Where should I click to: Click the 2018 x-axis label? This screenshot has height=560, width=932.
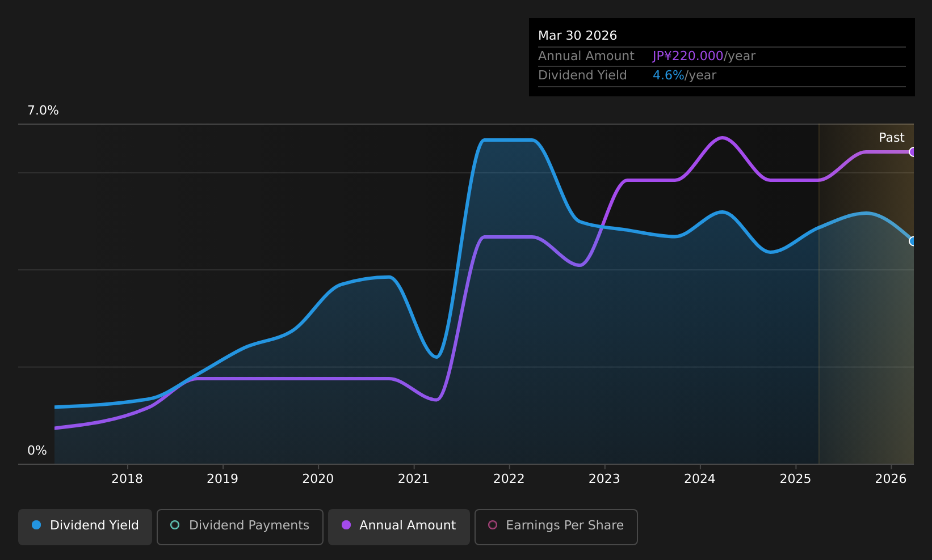(x=127, y=479)
